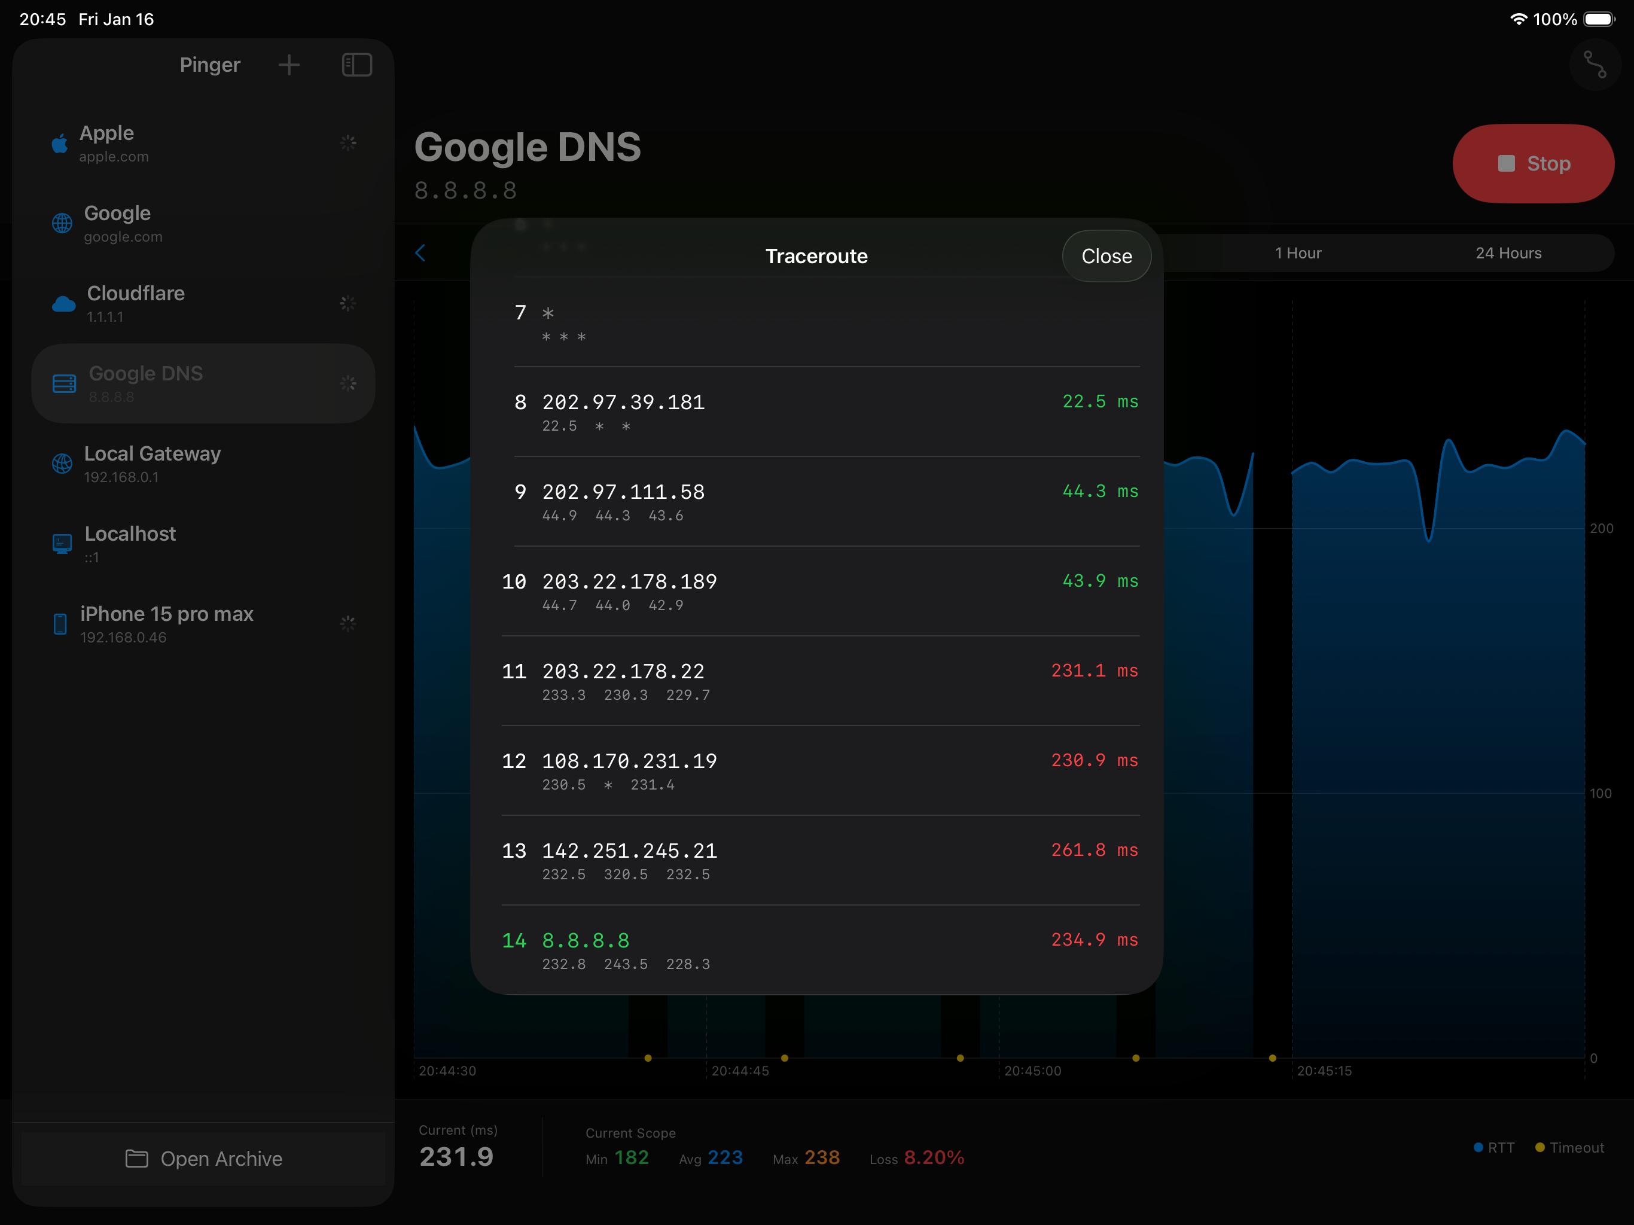The height and width of the screenshot is (1225, 1634).
Task: Switch to the 24 Hours time range
Action: point(1508,254)
